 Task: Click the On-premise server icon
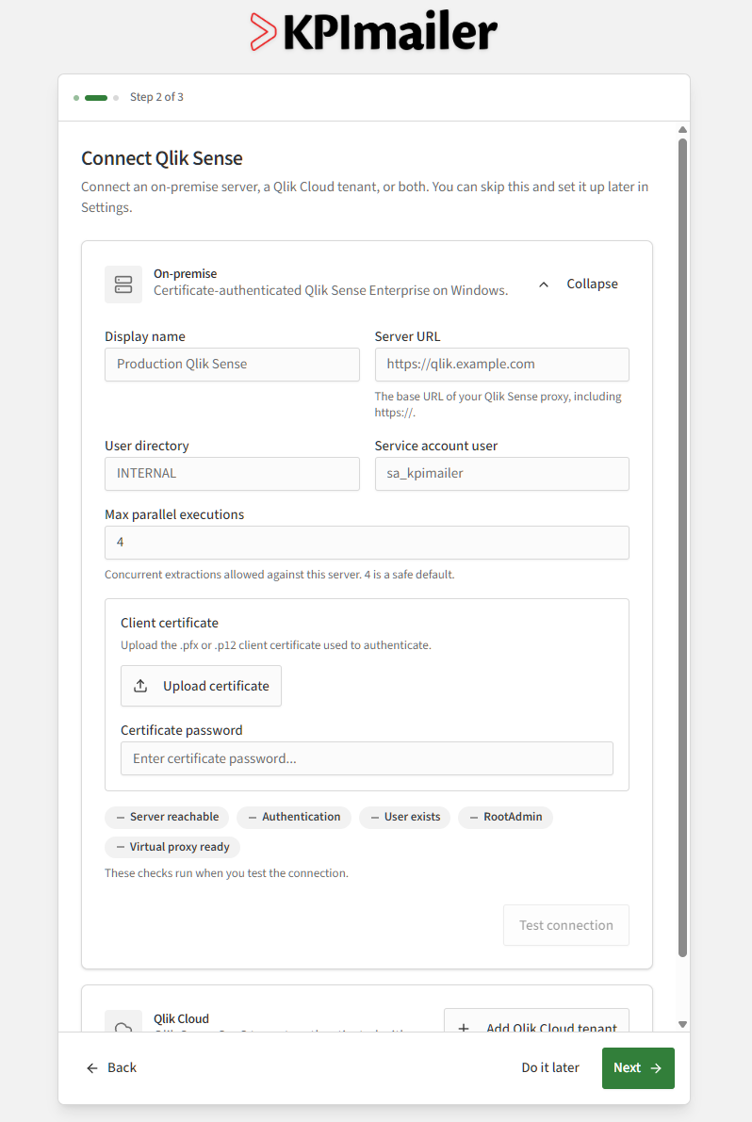coord(123,285)
